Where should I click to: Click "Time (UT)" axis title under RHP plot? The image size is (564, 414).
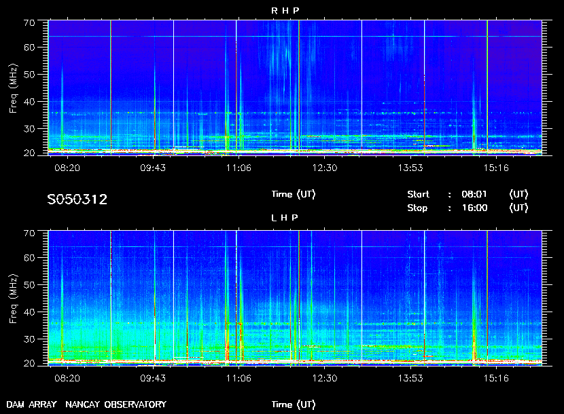pos(294,194)
